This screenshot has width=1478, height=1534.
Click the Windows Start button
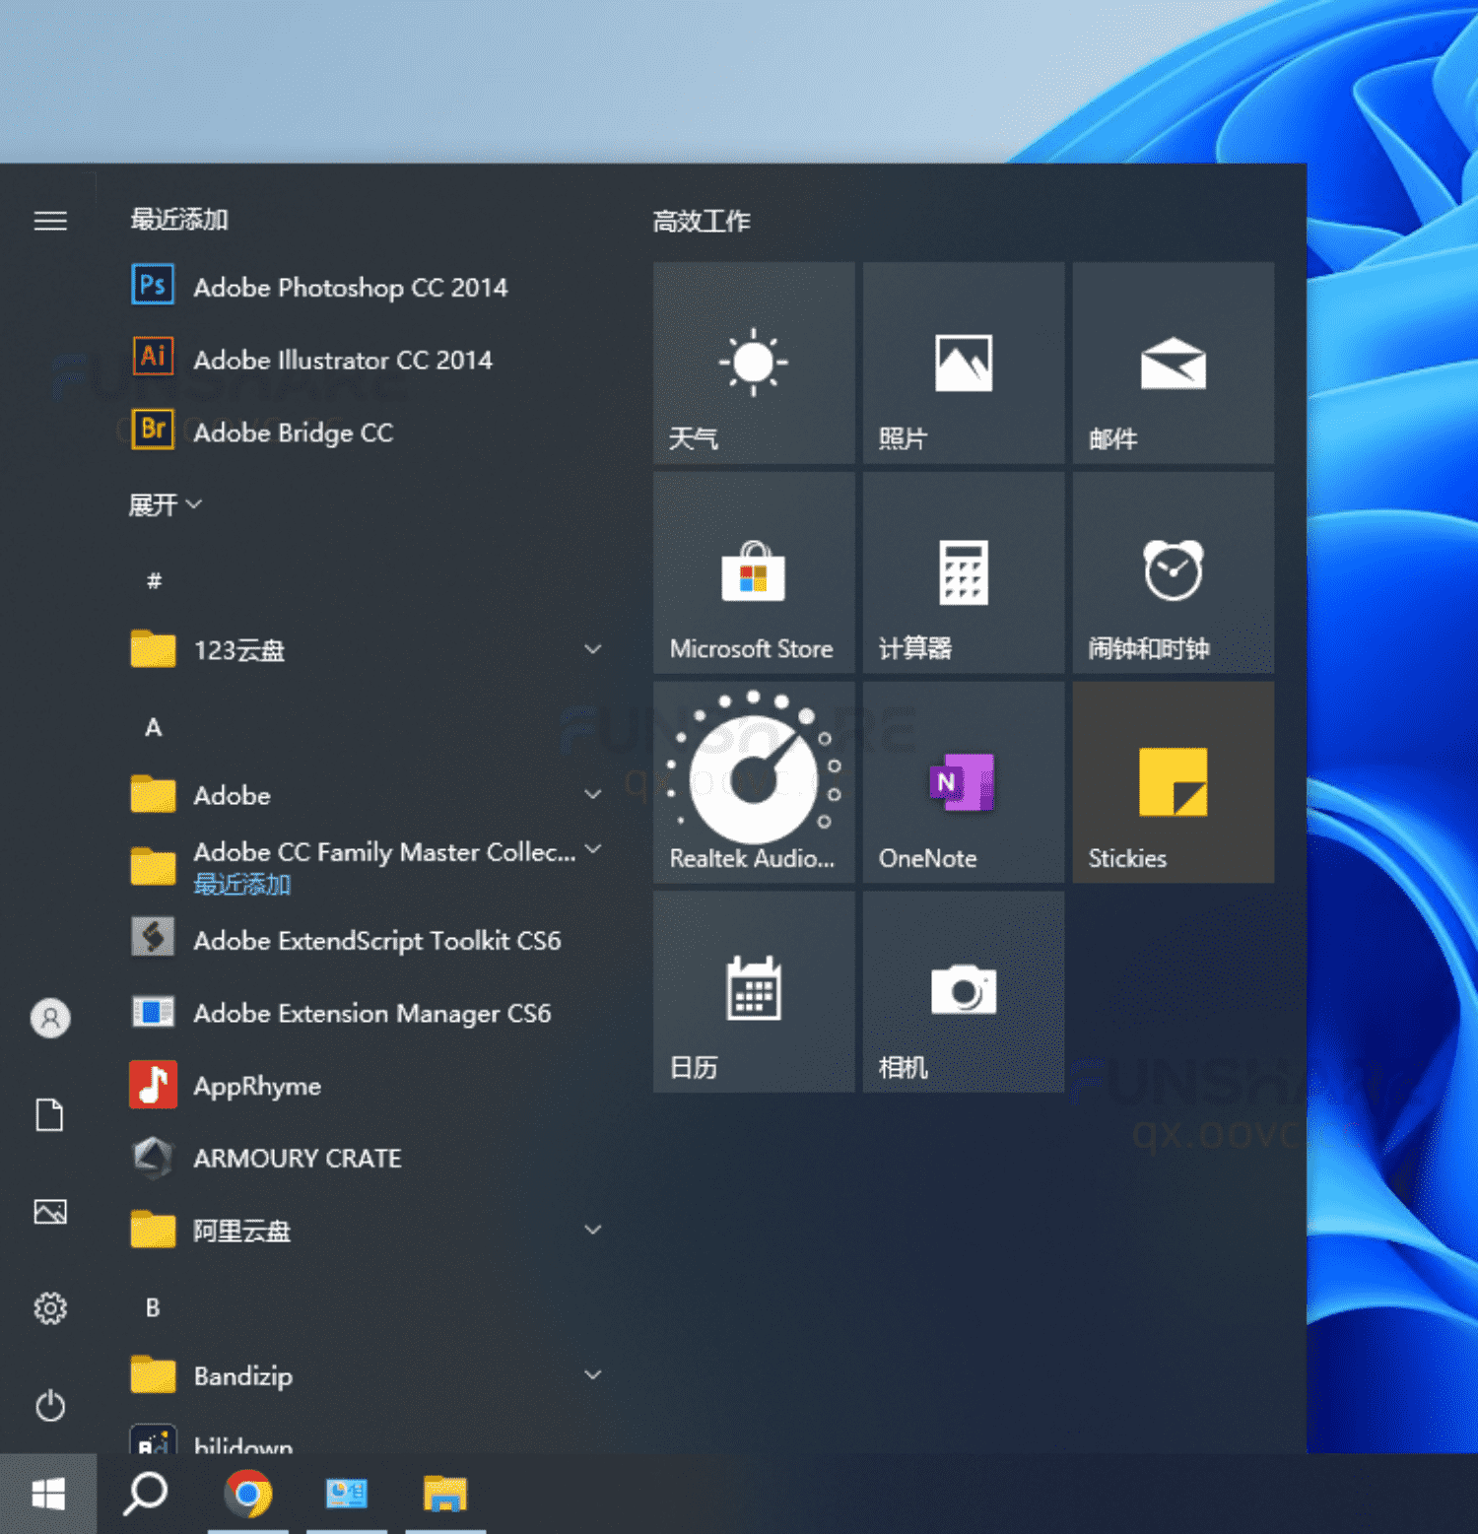pyautogui.click(x=48, y=1494)
